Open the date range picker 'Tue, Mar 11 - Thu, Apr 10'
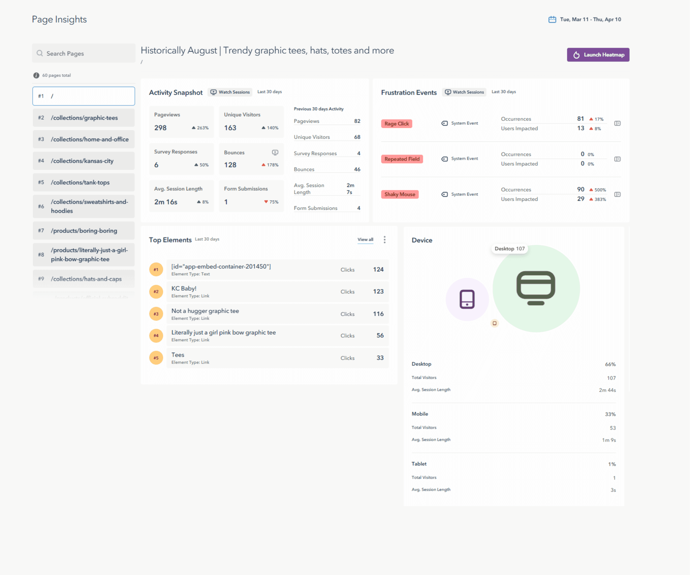 [590, 19]
